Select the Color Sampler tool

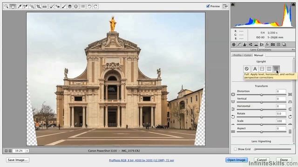tap(25, 6)
